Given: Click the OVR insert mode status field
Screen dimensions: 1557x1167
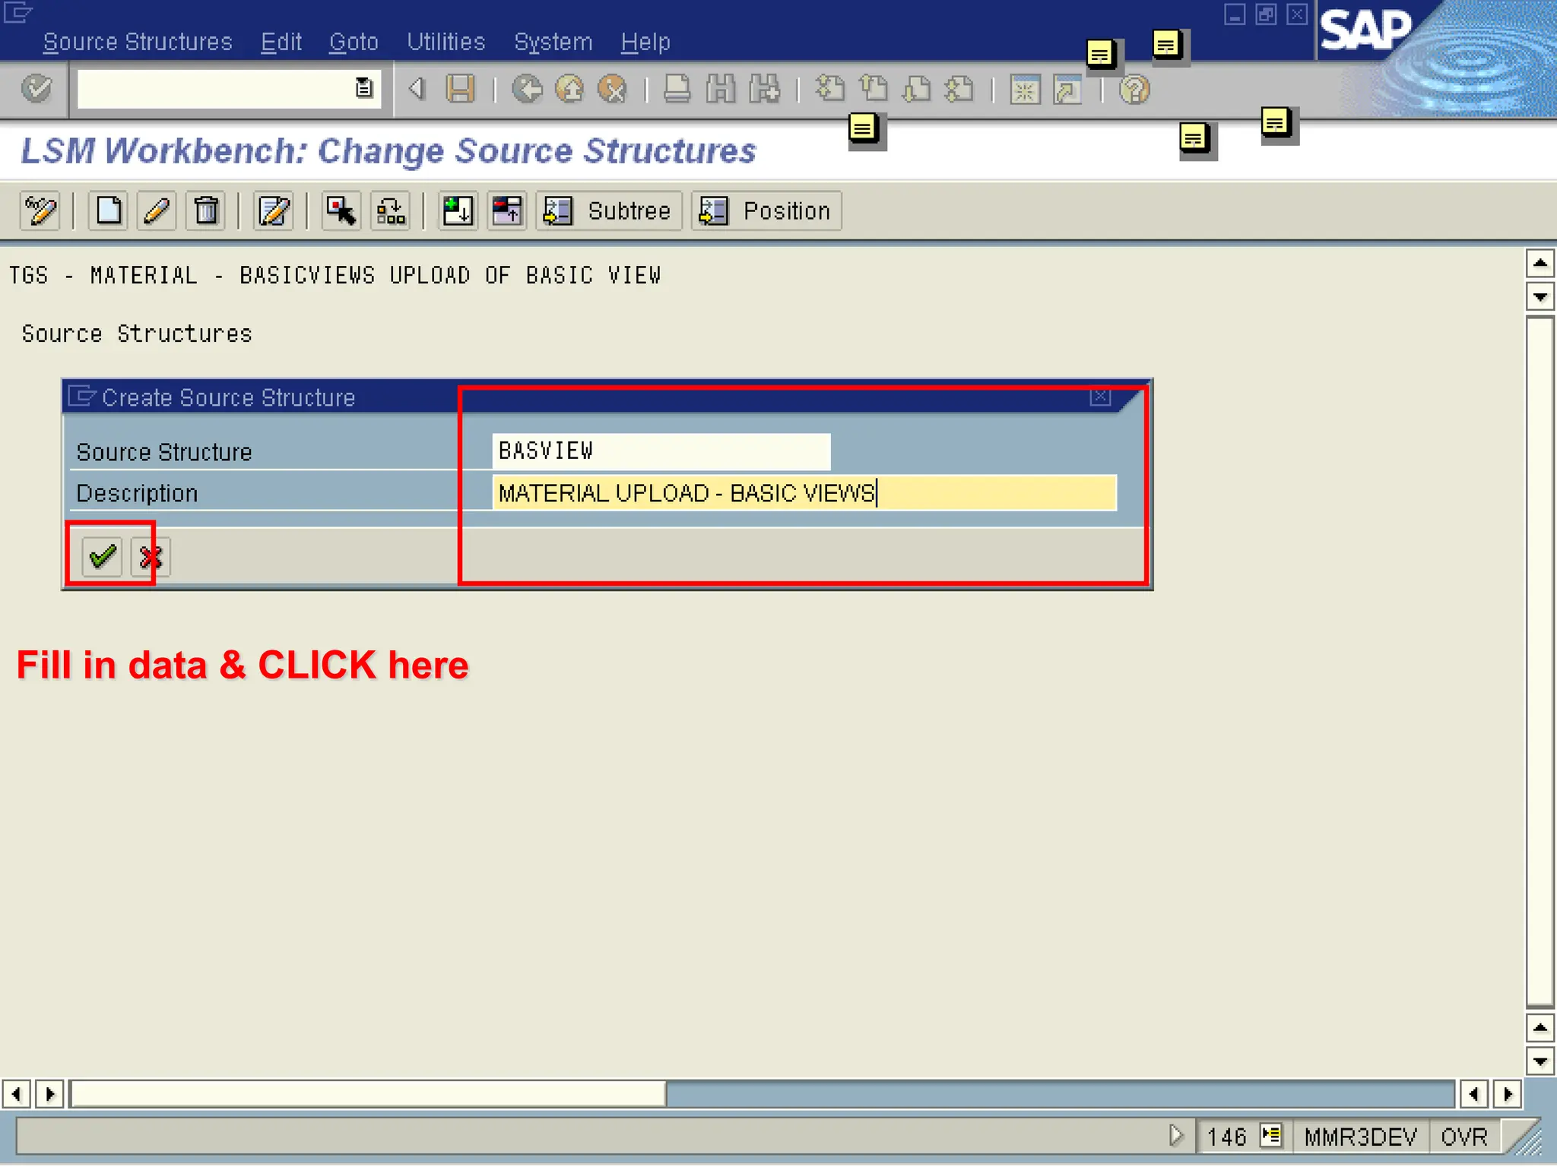Looking at the screenshot, I should coord(1464,1137).
